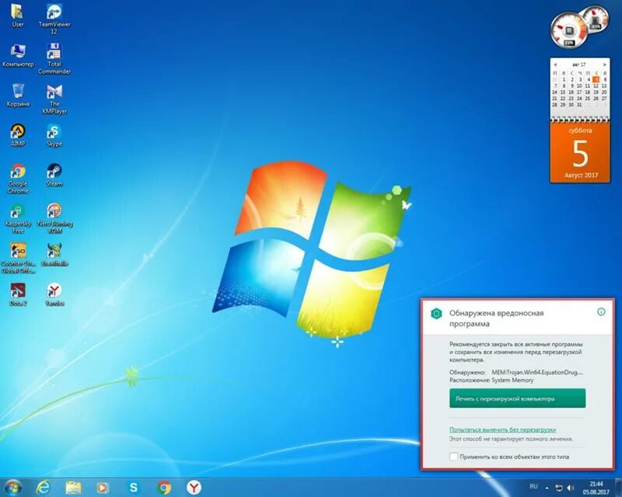This screenshot has width=622, height=497.
Task: Open the taskbar clock showing 21:44
Action: click(x=596, y=488)
